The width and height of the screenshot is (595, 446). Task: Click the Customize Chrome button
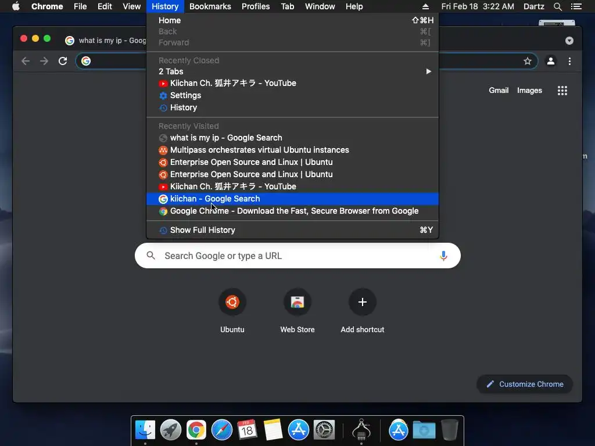coord(525,384)
